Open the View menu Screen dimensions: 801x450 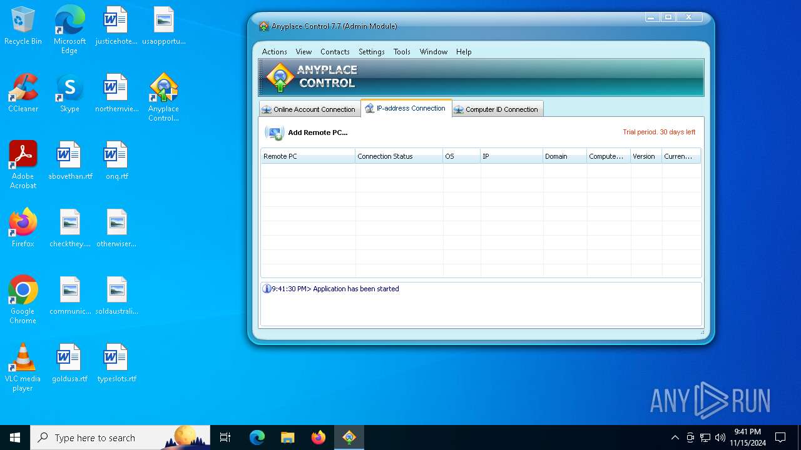pyautogui.click(x=304, y=52)
